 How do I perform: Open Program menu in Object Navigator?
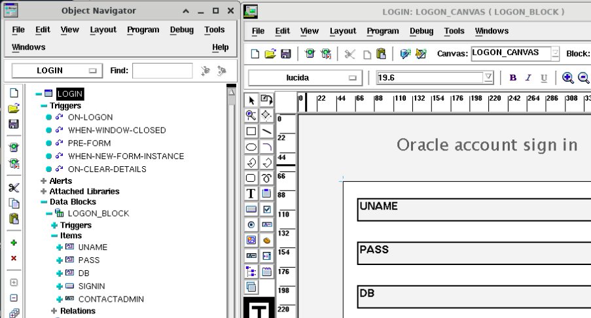tap(143, 29)
